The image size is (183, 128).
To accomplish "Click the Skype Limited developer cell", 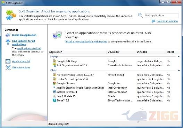I will (x=116, y=75).
